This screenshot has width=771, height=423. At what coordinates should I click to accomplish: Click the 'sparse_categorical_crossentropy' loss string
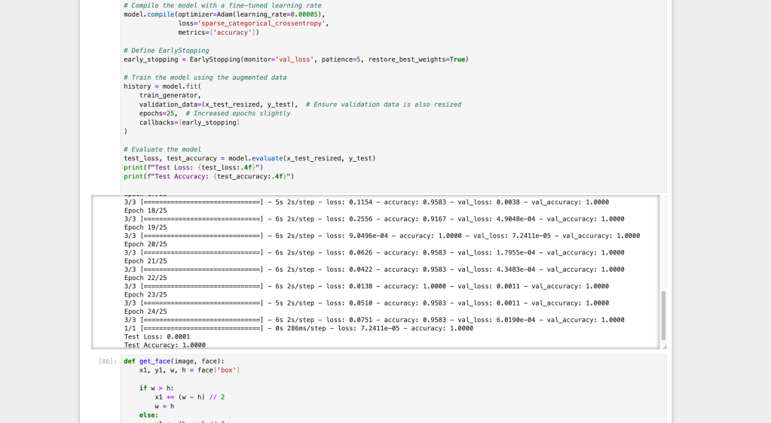[263, 23]
